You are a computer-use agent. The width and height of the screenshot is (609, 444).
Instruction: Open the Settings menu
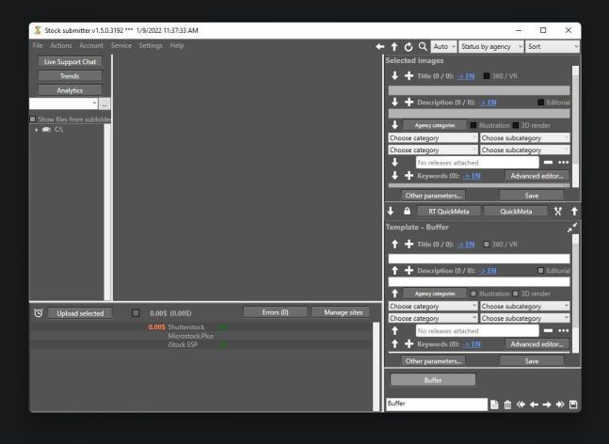click(151, 45)
